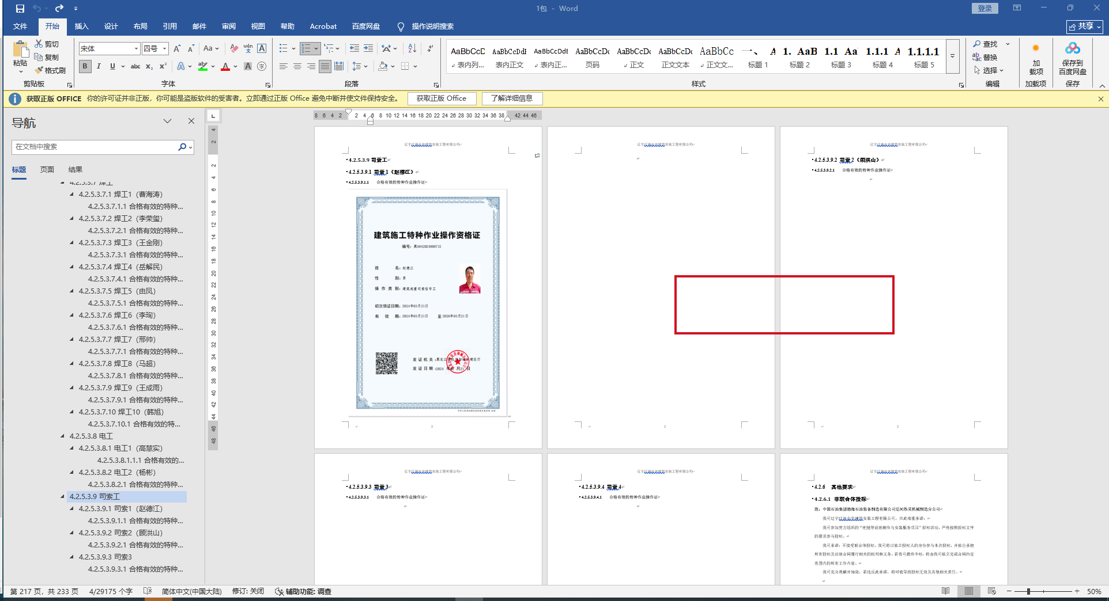The height and width of the screenshot is (601, 1109).
Task: Toggle italic formatting
Action: pos(99,66)
